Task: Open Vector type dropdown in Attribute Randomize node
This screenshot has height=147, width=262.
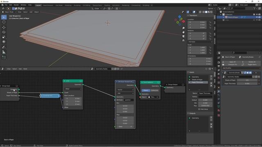Action: pos(125,90)
